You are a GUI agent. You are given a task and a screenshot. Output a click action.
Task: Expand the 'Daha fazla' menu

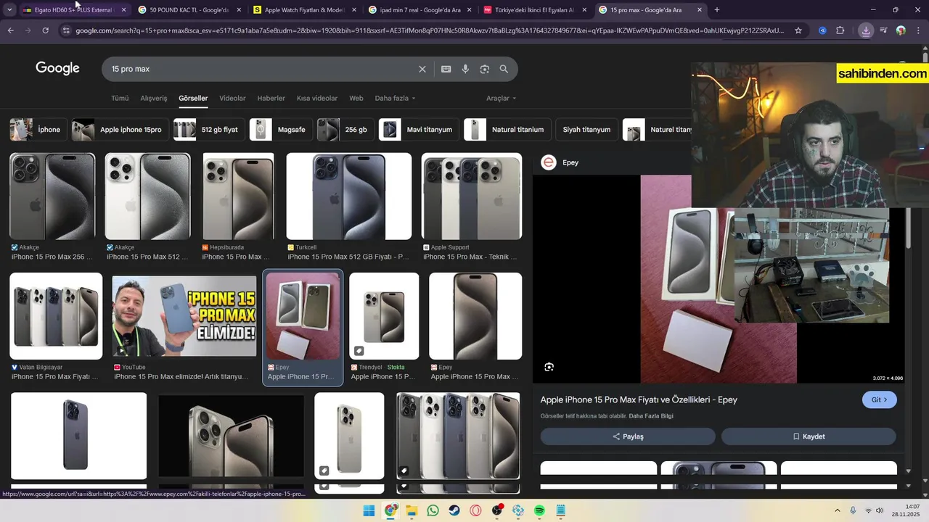tap(396, 98)
